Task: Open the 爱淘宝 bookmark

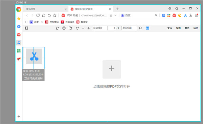Action: (82, 22)
